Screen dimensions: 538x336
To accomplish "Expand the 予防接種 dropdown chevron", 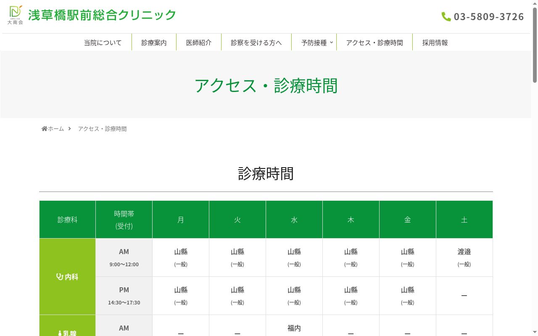I will [331, 42].
